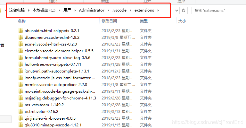Refresh the extensions folder view
This screenshot has width=246, height=128.
coord(184,11)
